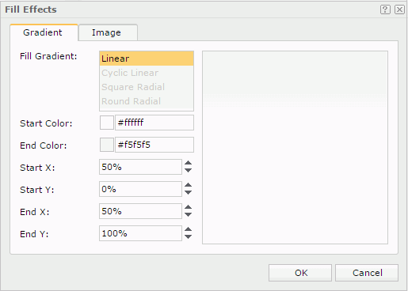The image size is (408, 291).
Task: Decrease Start Y with down arrow
Action: 188,192
